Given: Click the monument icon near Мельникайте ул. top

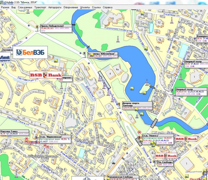Looking at the screenshot, I should point(61,86).
